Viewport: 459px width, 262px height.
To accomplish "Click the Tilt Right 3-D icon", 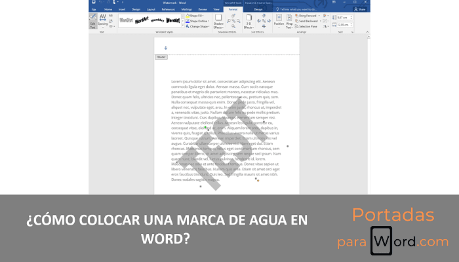I will pyautogui.click(x=269, y=21).
